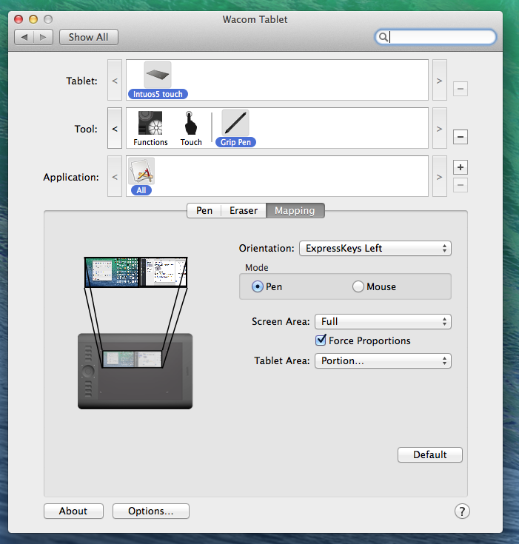Switch to the Pen tab
Image resolution: width=519 pixels, height=544 pixels.
204,211
